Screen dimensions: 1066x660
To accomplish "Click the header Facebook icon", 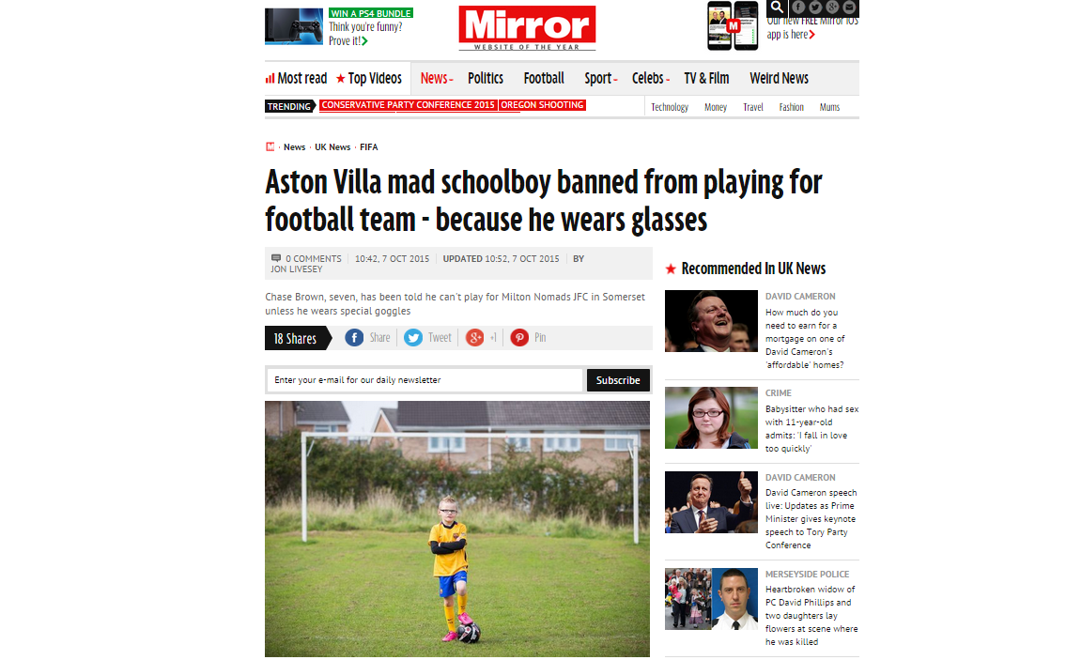I will 798,8.
